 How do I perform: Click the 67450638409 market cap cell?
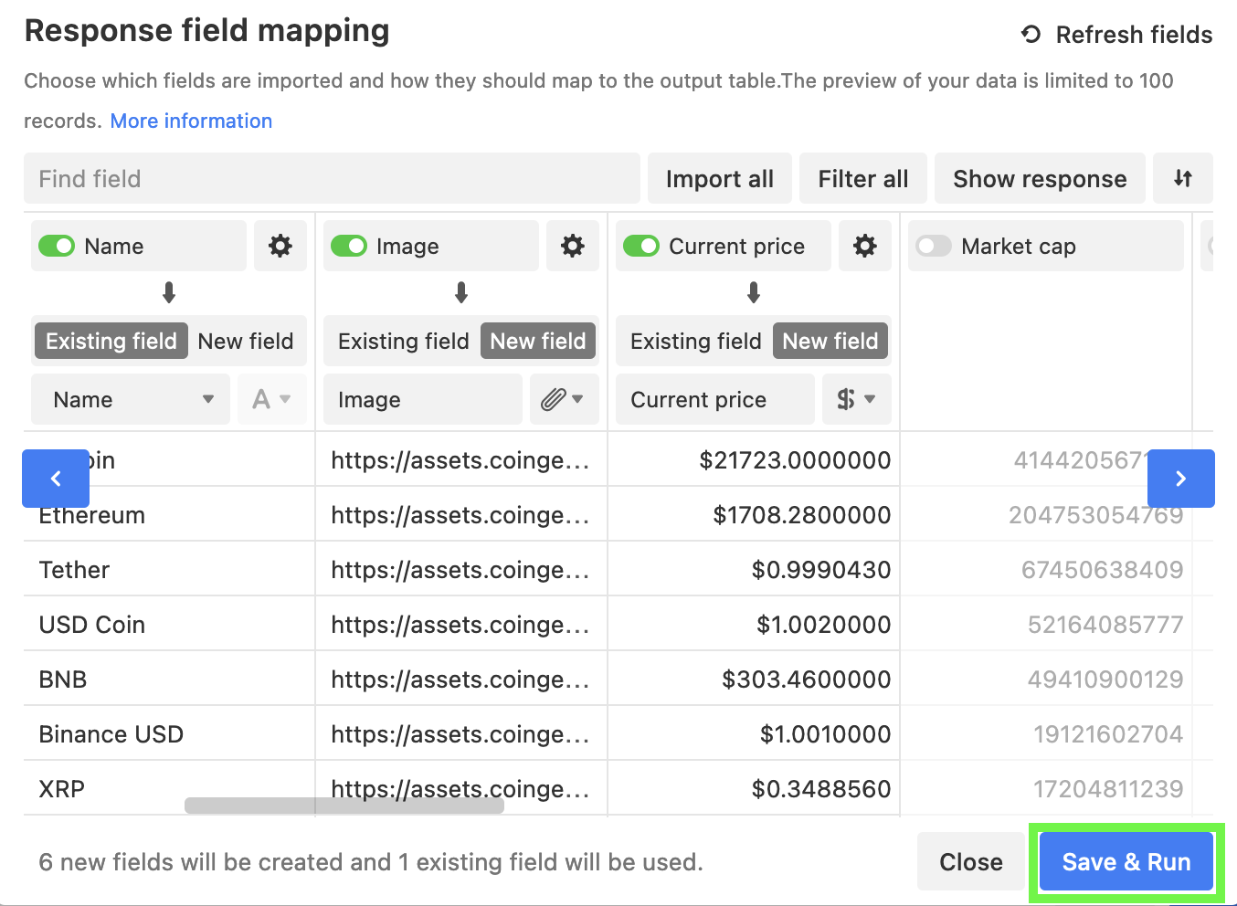[x=1046, y=569]
